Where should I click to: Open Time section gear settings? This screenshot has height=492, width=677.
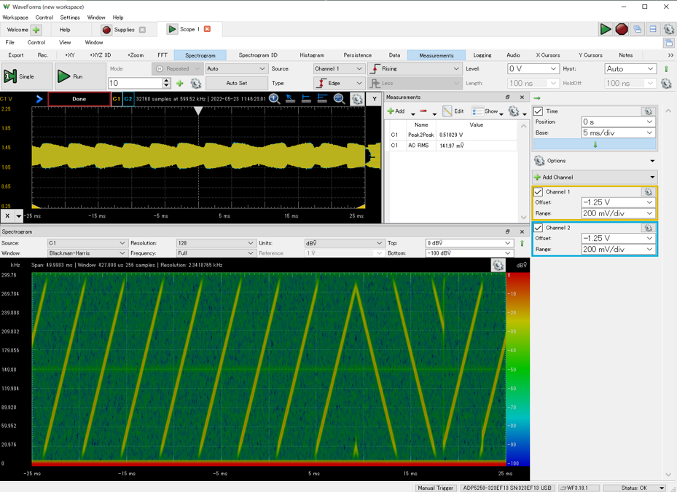coord(647,111)
